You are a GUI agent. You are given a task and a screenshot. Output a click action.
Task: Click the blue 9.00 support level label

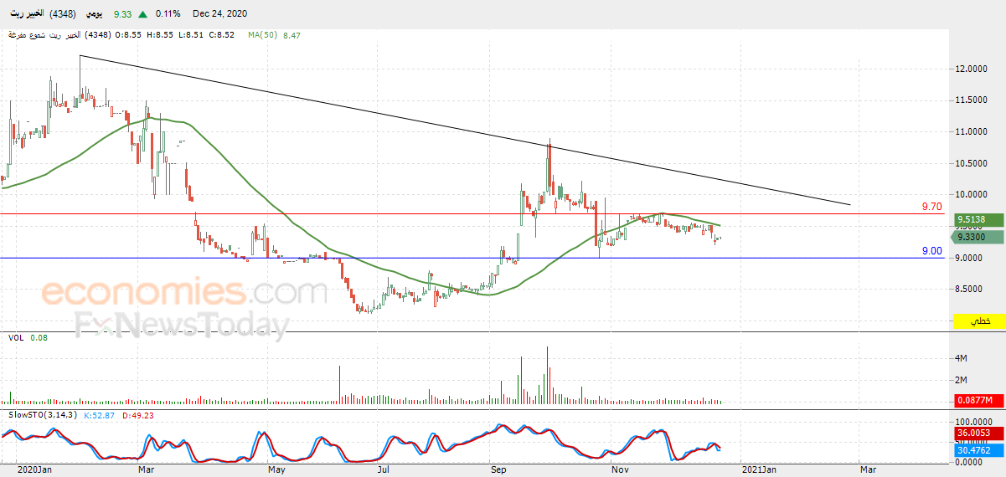[x=931, y=250]
